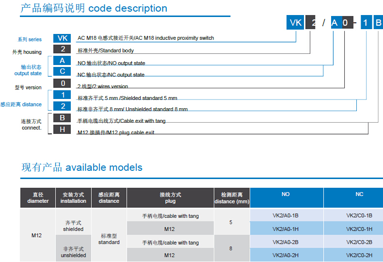The image size is (383, 262).
Task: Click the NO column header in the table
Action: click(x=286, y=195)
